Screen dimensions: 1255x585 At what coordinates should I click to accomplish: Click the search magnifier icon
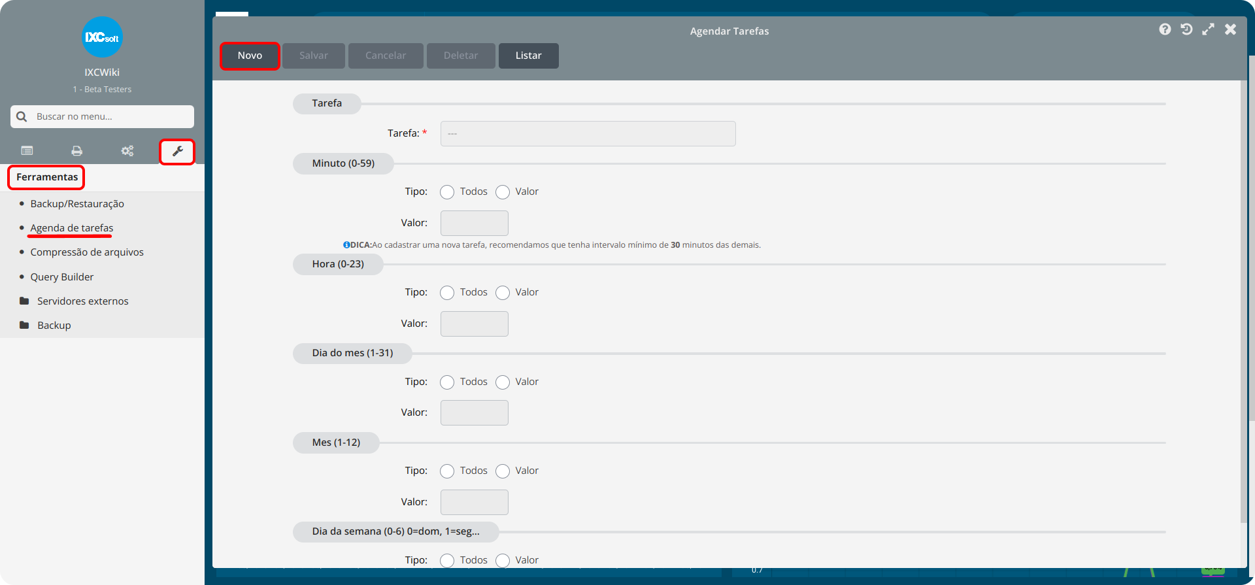pyautogui.click(x=22, y=116)
